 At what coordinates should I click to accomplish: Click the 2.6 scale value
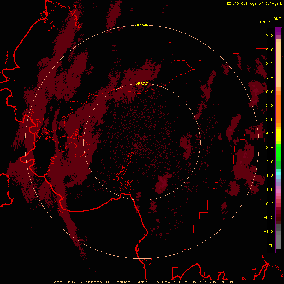[x=270, y=162]
